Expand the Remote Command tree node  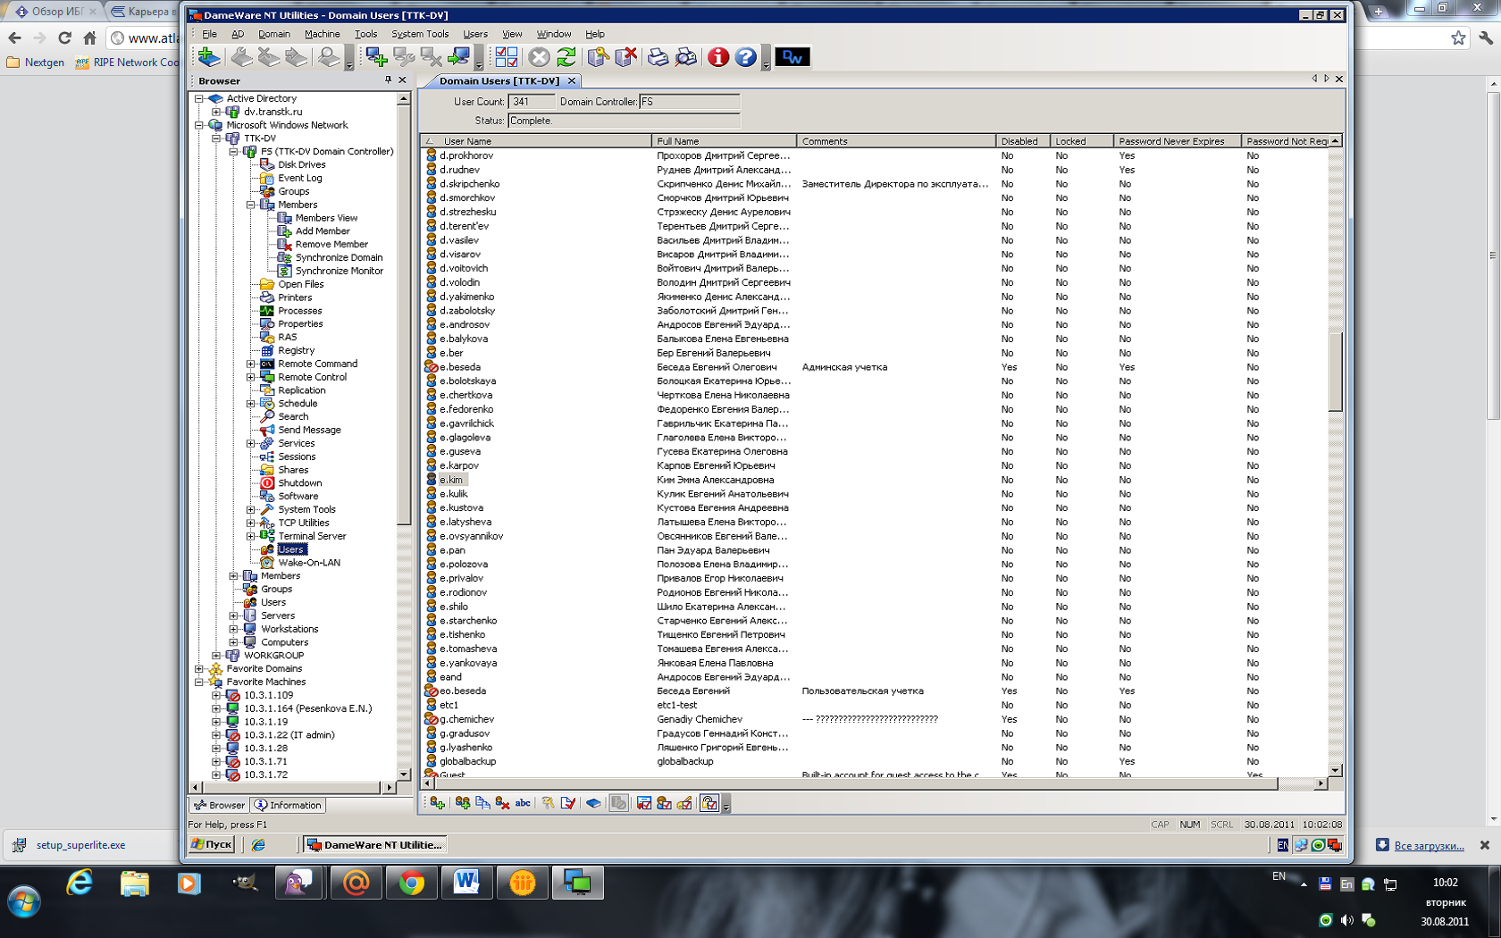tap(251, 364)
